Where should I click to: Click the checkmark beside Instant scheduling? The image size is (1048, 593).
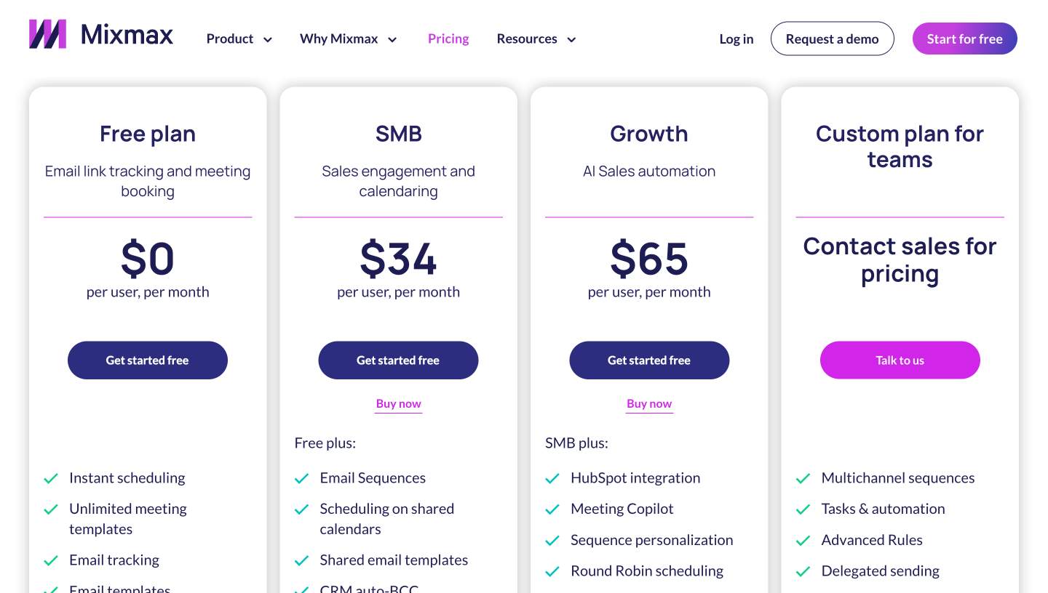(51, 478)
